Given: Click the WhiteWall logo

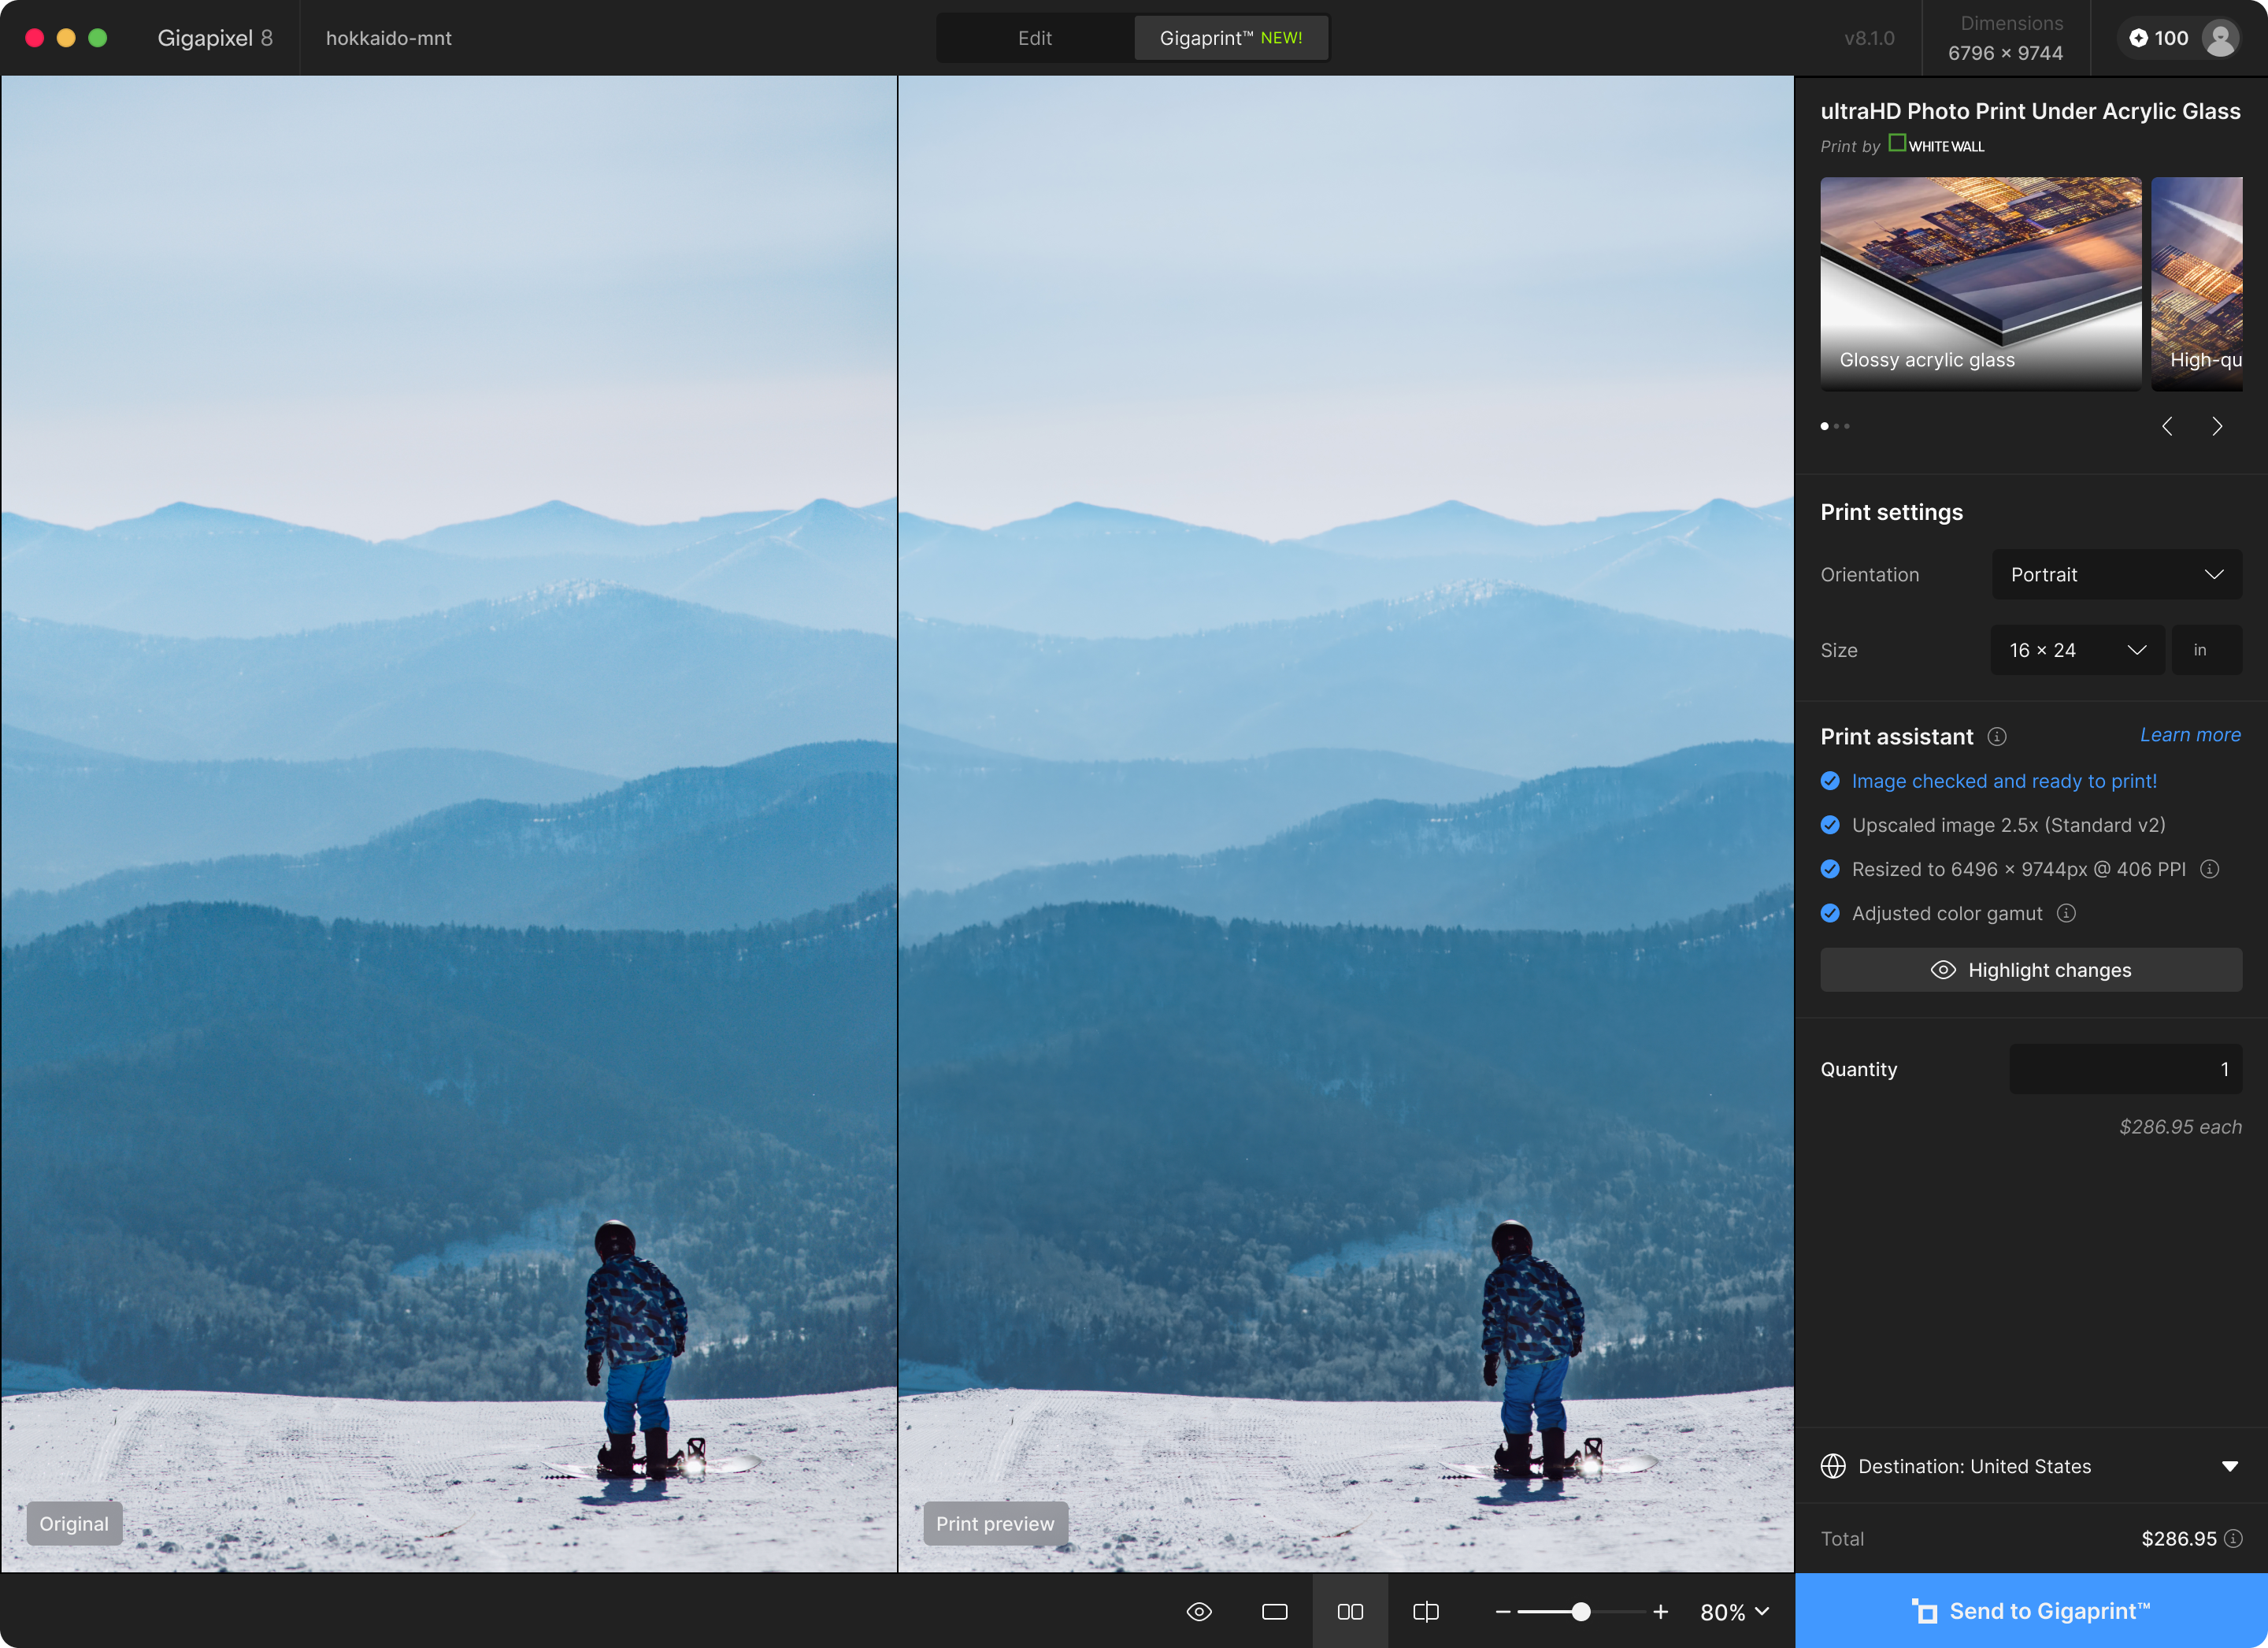Looking at the screenshot, I should tap(1936, 145).
